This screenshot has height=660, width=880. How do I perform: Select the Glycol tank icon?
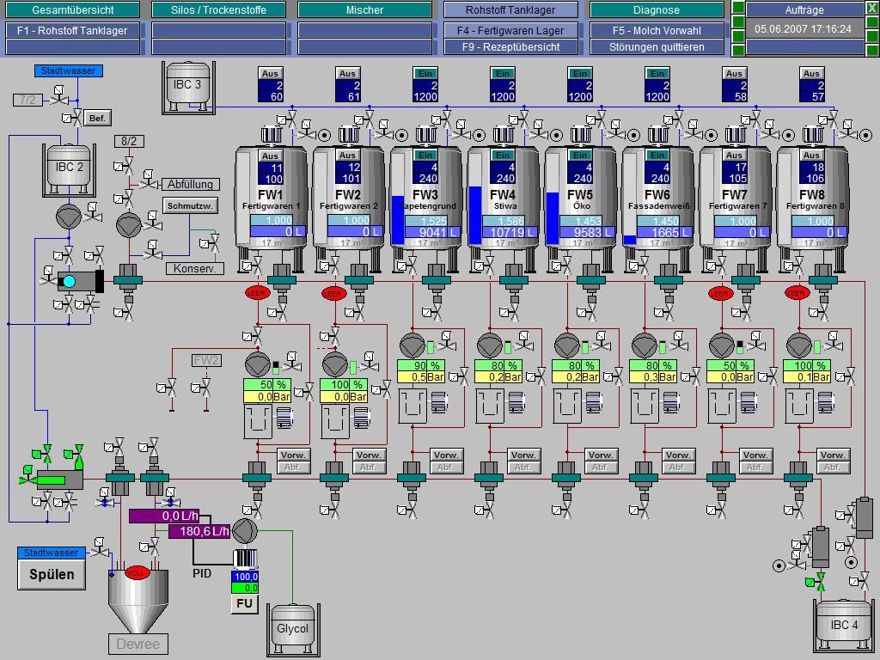[292, 626]
